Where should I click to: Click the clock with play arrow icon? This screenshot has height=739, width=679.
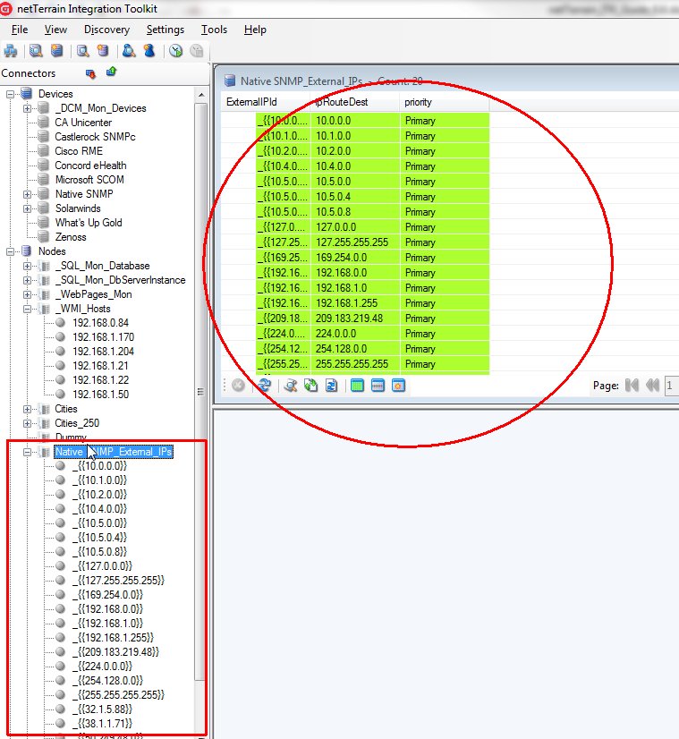176,51
